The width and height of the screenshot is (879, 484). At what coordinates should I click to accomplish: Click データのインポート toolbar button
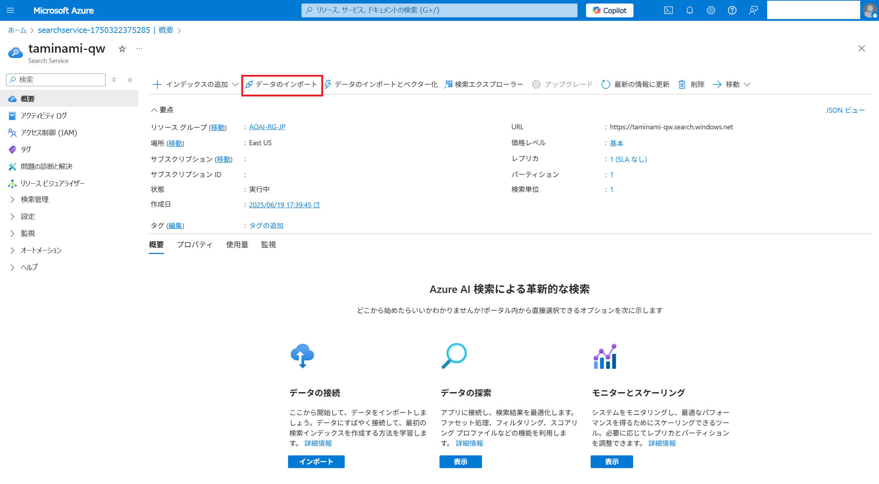[x=282, y=84]
